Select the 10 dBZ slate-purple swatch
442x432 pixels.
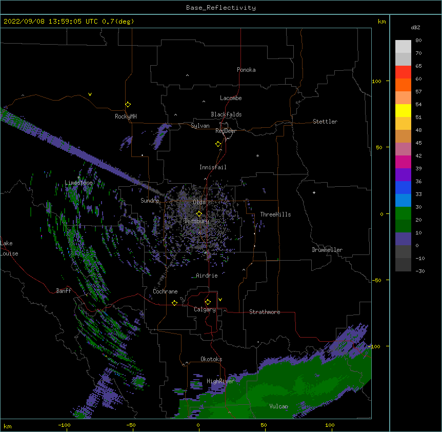coord(403,239)
